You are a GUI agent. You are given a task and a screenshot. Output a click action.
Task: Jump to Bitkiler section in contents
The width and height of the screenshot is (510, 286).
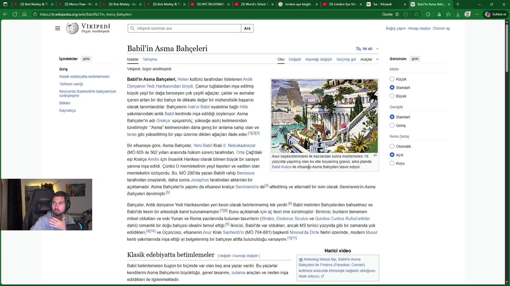[x=65, y=103]
